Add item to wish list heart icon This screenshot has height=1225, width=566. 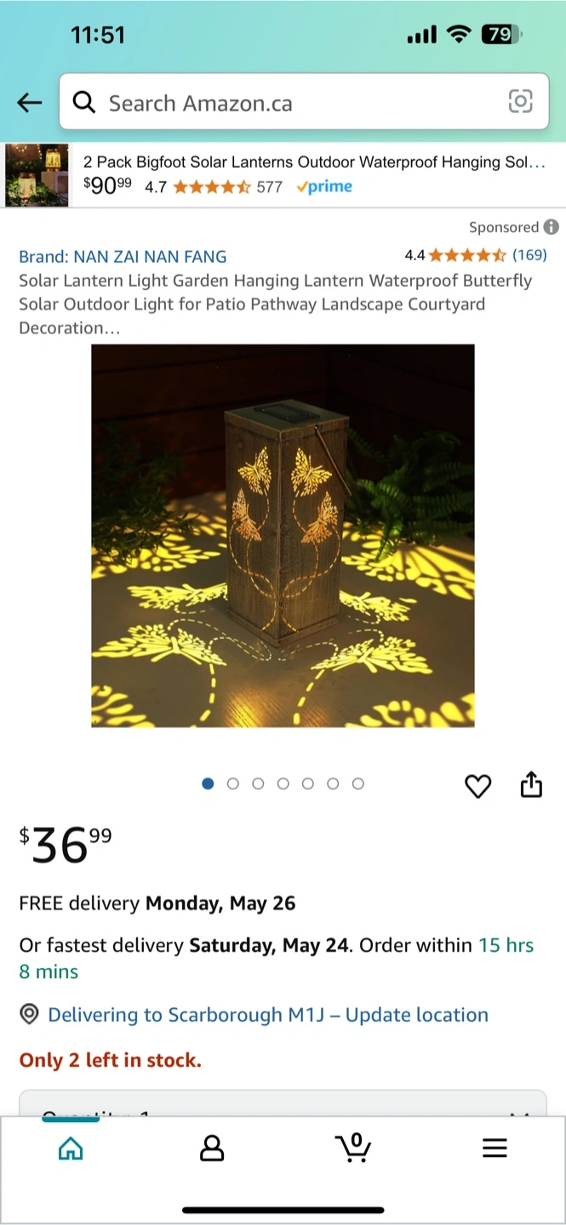tap(478, 786)
